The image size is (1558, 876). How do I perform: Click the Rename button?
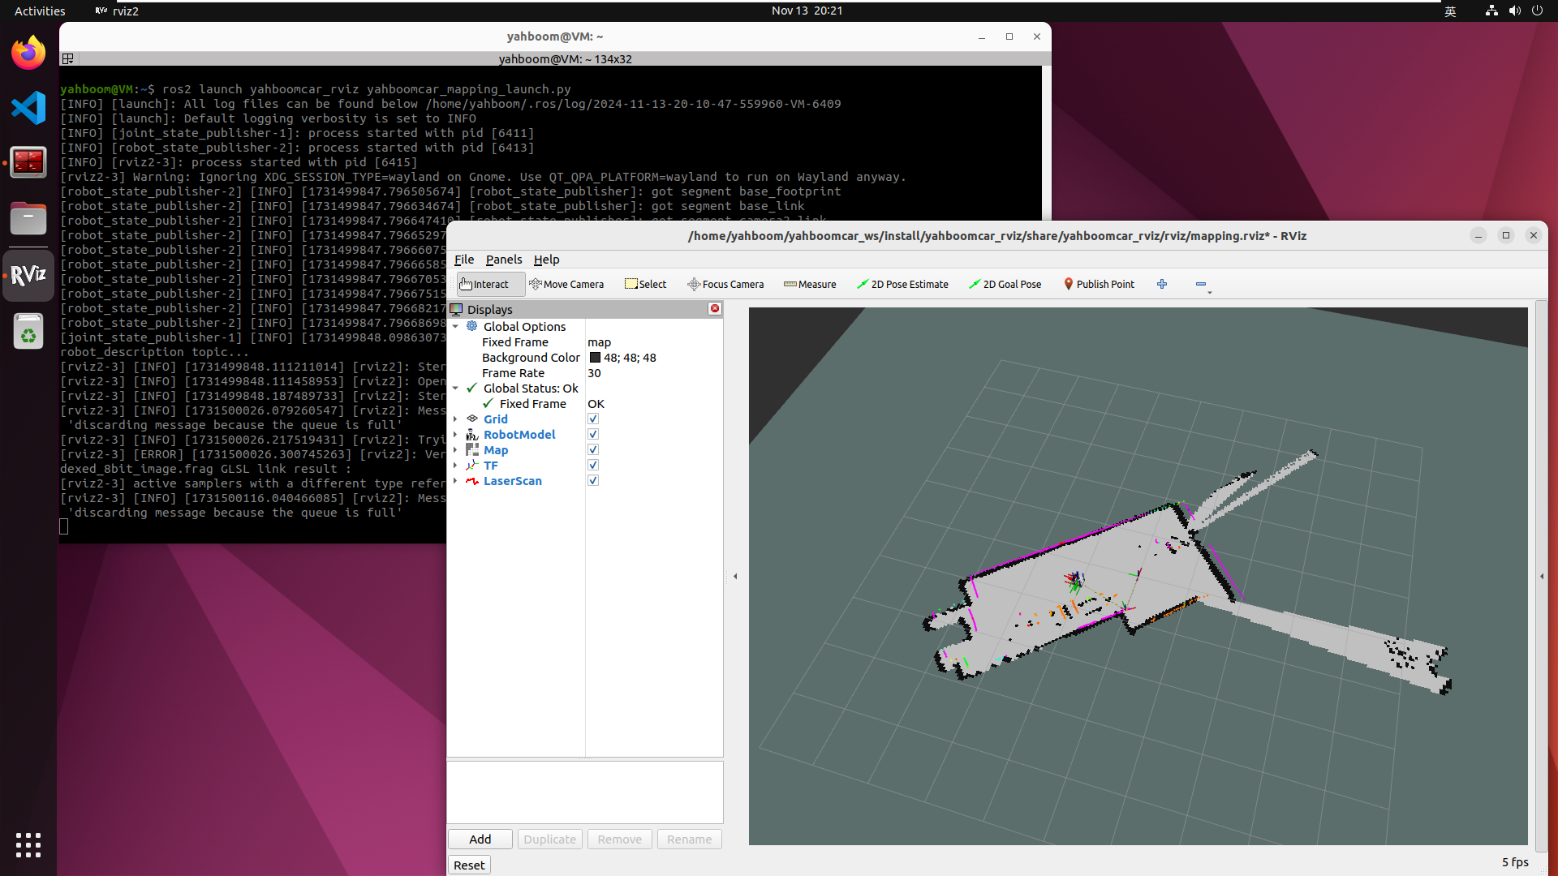[689, 839]
